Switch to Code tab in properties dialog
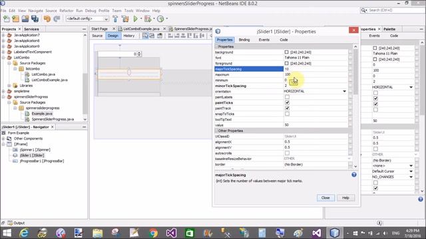The image size is (426, 239). click(284, 40)
